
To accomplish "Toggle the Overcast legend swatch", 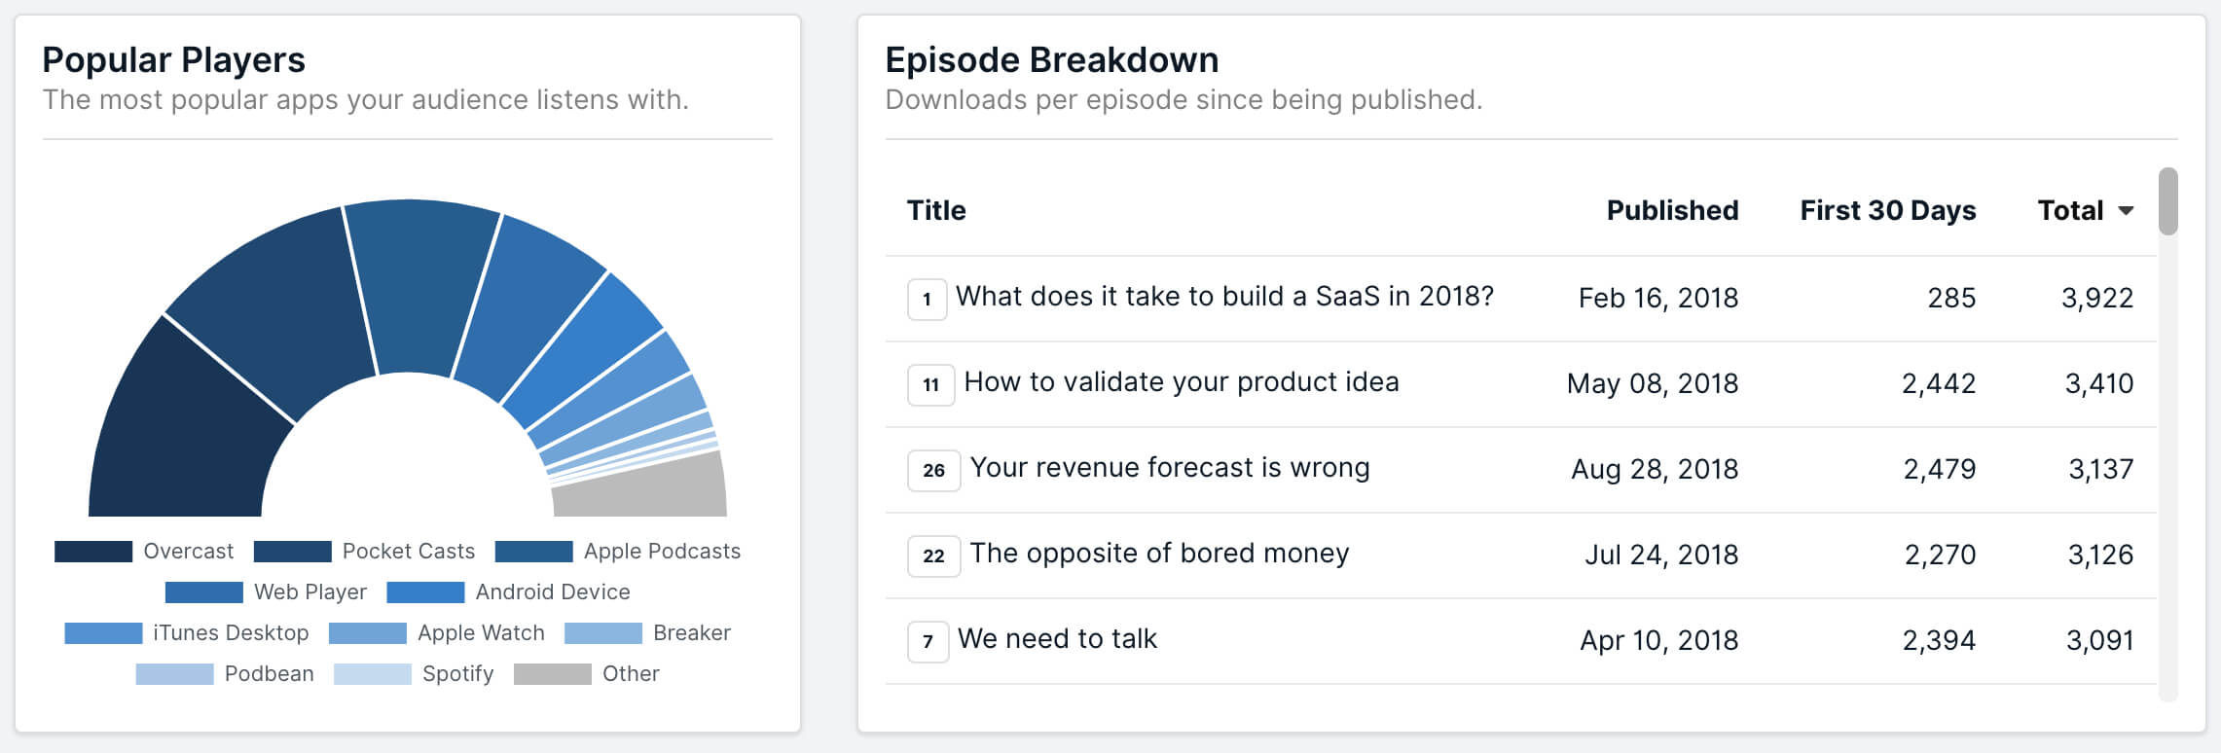I will (93, 552).
